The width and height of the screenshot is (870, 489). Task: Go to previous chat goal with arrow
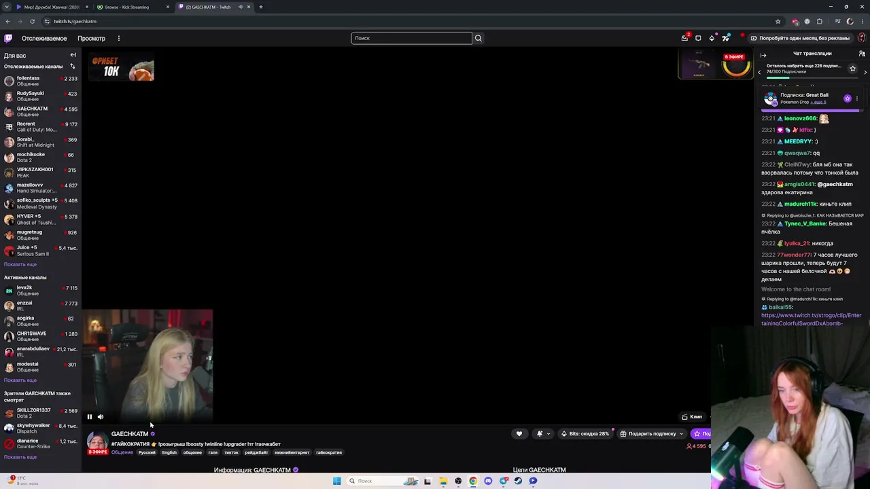click(x=760, y=71)
